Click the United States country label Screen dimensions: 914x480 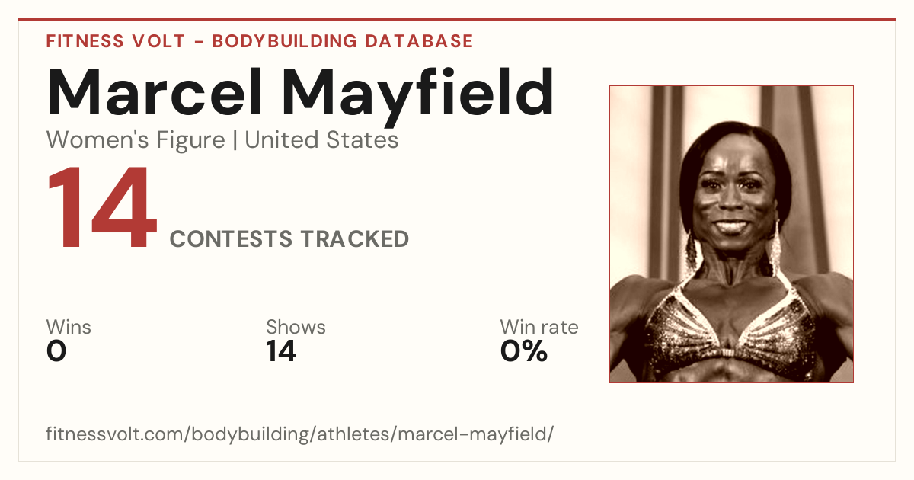click(321, 140)
